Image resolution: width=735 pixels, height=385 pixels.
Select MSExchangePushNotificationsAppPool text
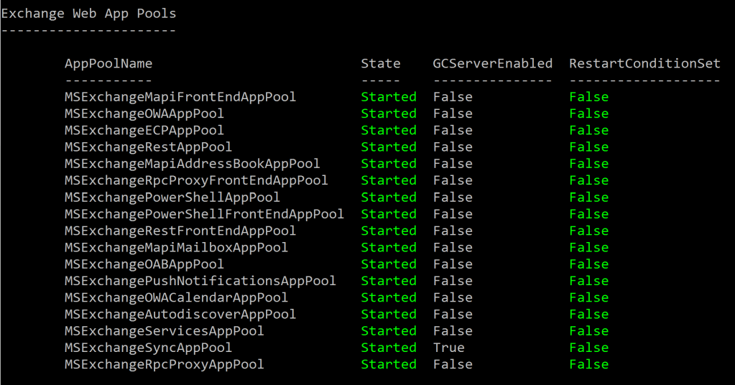(200, 281)
